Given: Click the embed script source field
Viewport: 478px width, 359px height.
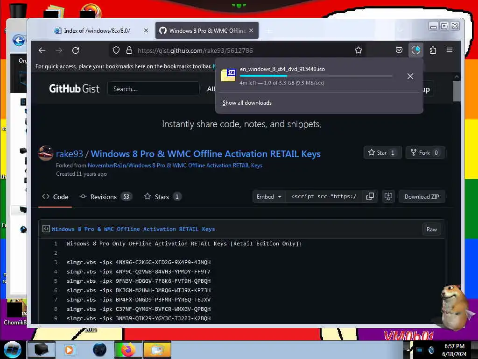Looking at the screenshot, I should [323, 197].
